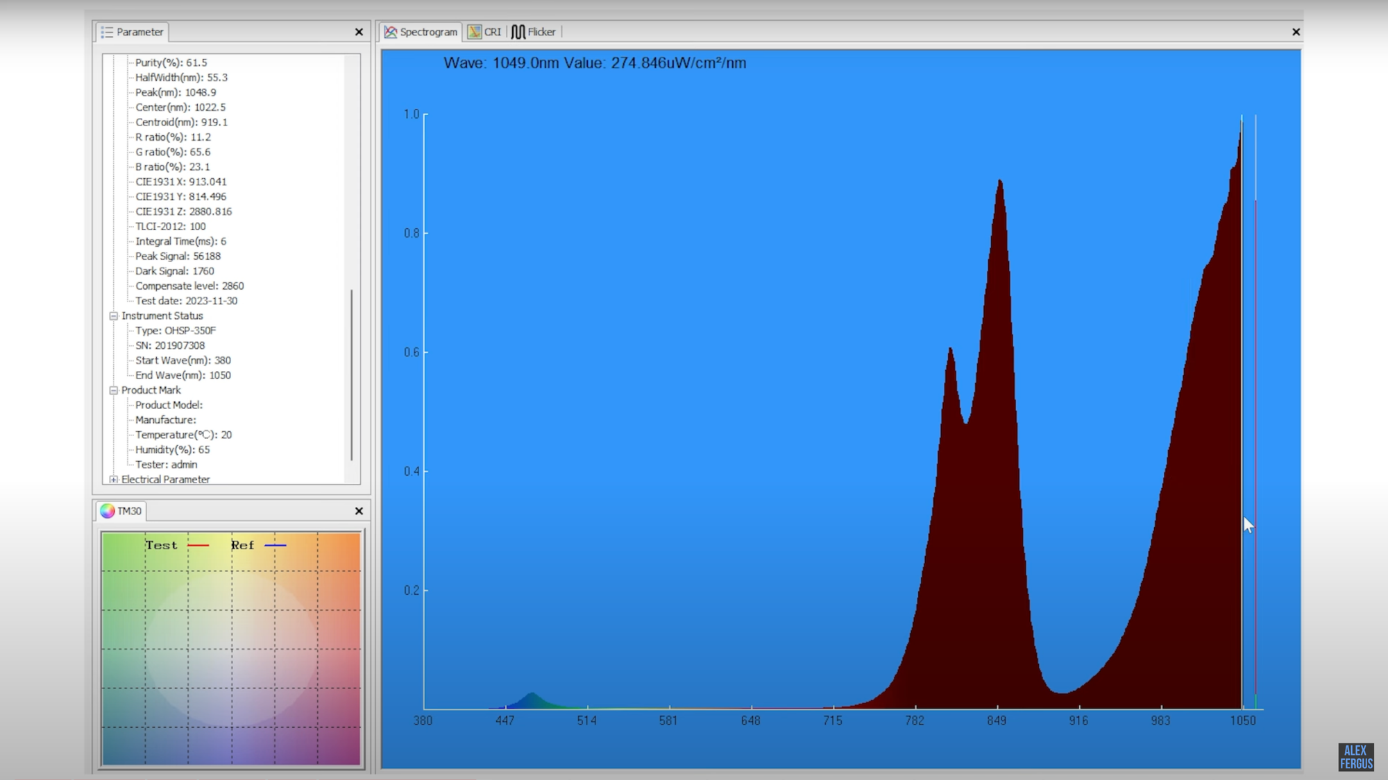Select the Test date entry
Screen dimensions: 1388x780
pyautogui.click(x=186, y=301)
